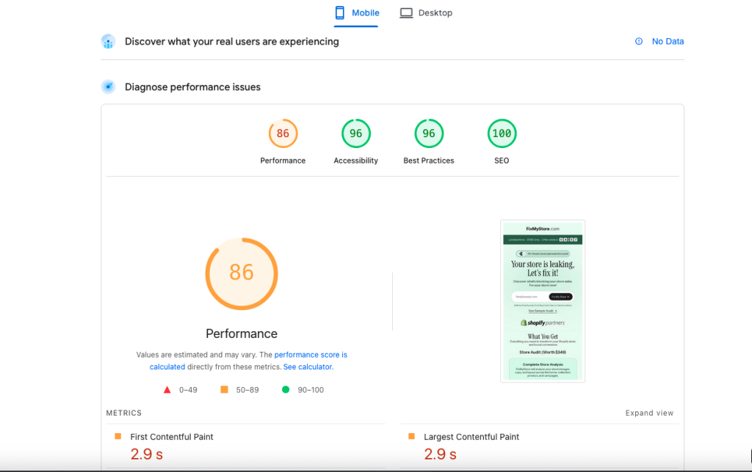Click the orange square 50–89 legend icon
Screen dimensions: 752x472
coord(224,390)
